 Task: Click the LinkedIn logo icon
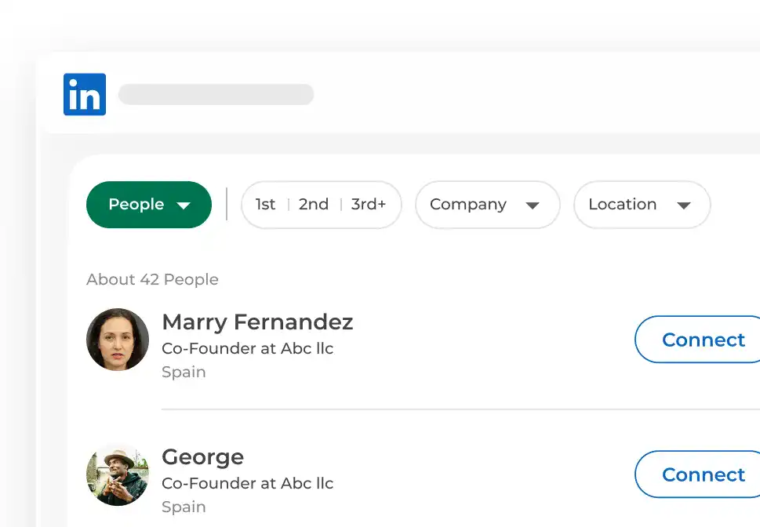85,95
